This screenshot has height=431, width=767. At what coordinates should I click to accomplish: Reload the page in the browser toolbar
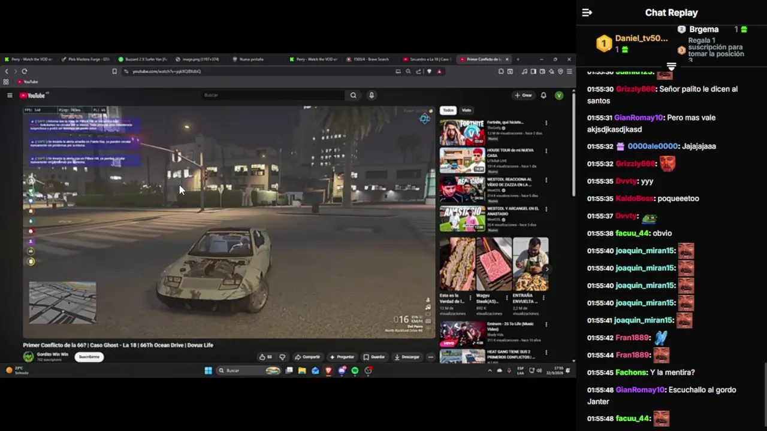coord(25,71)
